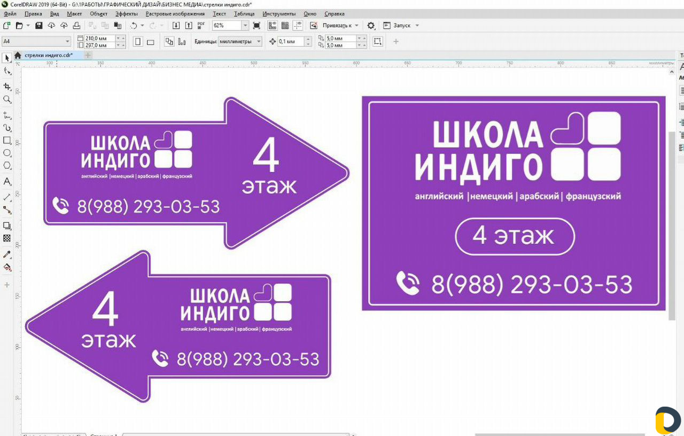This screenshot has height=436, width=684.
Task: Select the Polygon tool
Action: click(x=7, y=166)
